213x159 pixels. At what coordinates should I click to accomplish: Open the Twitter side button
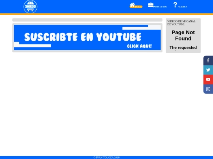tap(208, 70)
